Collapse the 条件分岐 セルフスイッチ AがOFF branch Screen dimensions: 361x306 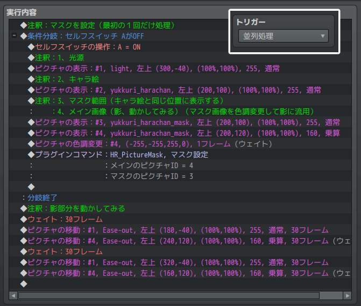15,36
